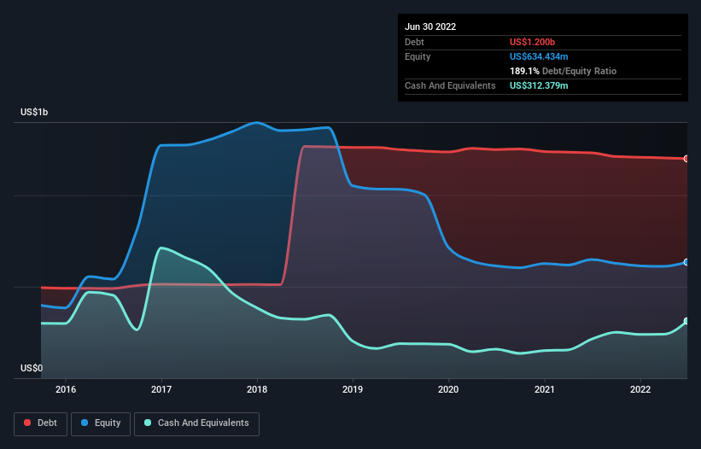Click the 2021 x-axis label

(545, 389)
